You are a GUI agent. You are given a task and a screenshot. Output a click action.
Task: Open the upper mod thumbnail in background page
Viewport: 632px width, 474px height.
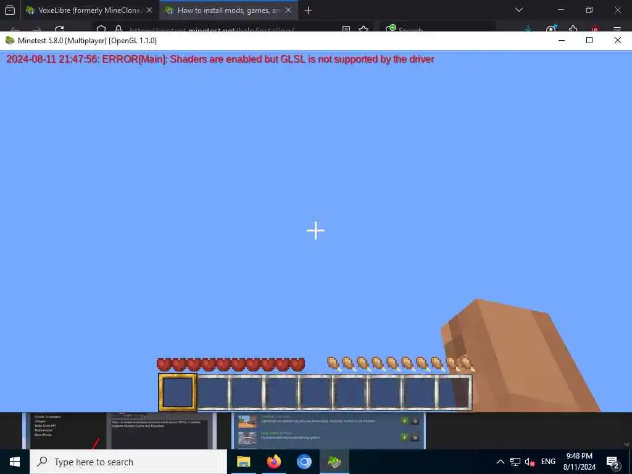point(247,421)
